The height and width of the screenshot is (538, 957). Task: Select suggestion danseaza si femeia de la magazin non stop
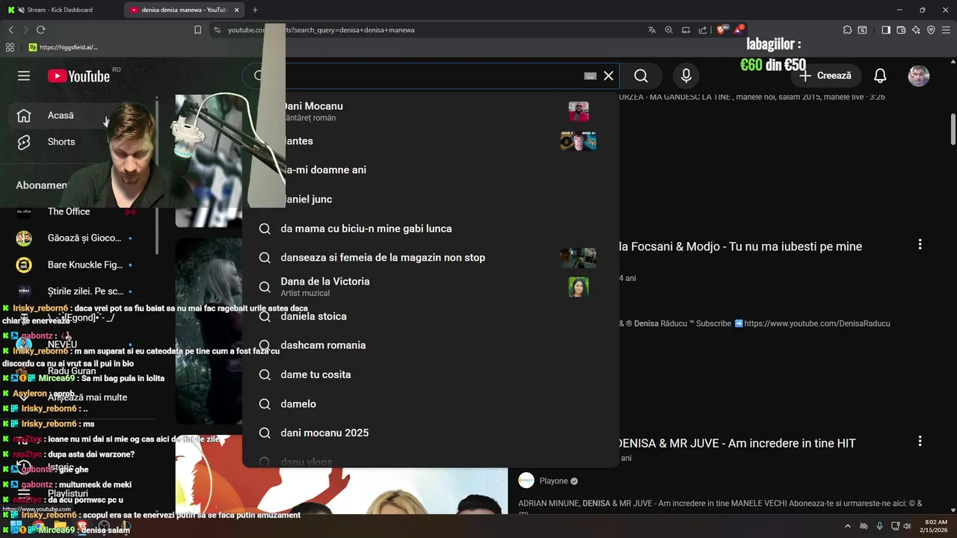point(431,258)
